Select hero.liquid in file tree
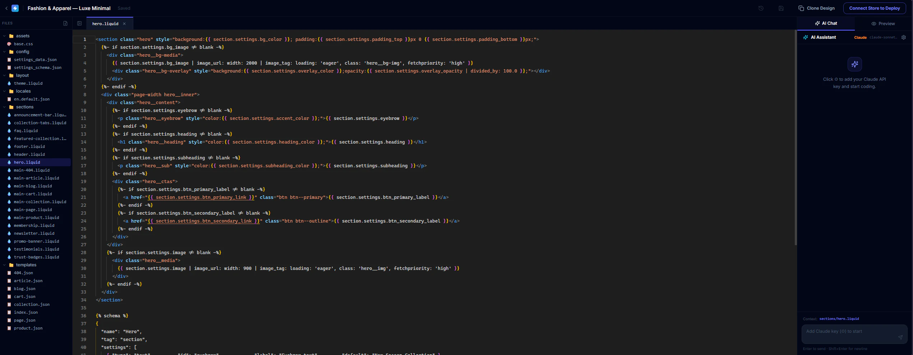Screen dimensions: 913x355 36,162
